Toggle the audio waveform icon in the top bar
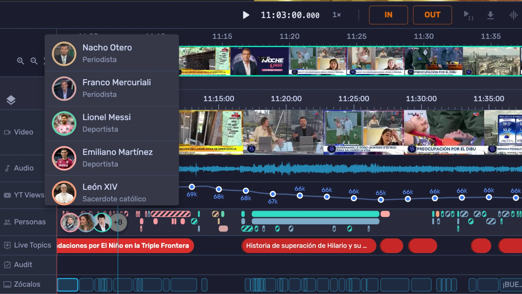The height and width of the screenshot is (294, 522). point(513,15)
